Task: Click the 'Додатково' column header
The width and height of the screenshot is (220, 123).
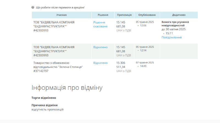Action: [179, 15]
